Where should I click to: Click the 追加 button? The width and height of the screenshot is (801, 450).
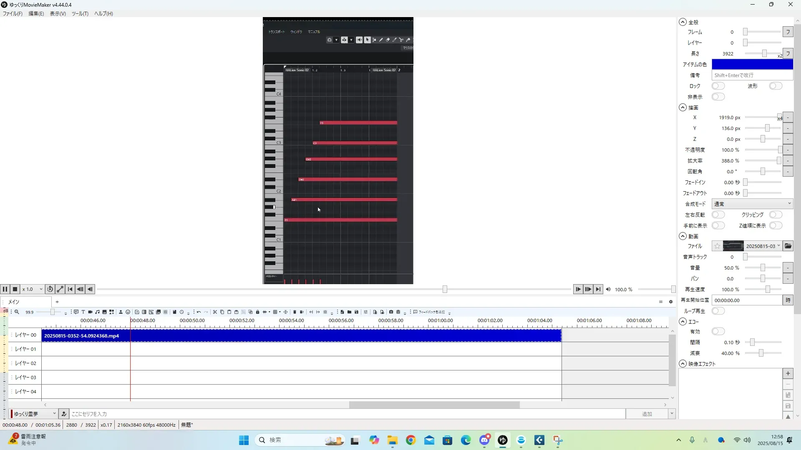646,414
